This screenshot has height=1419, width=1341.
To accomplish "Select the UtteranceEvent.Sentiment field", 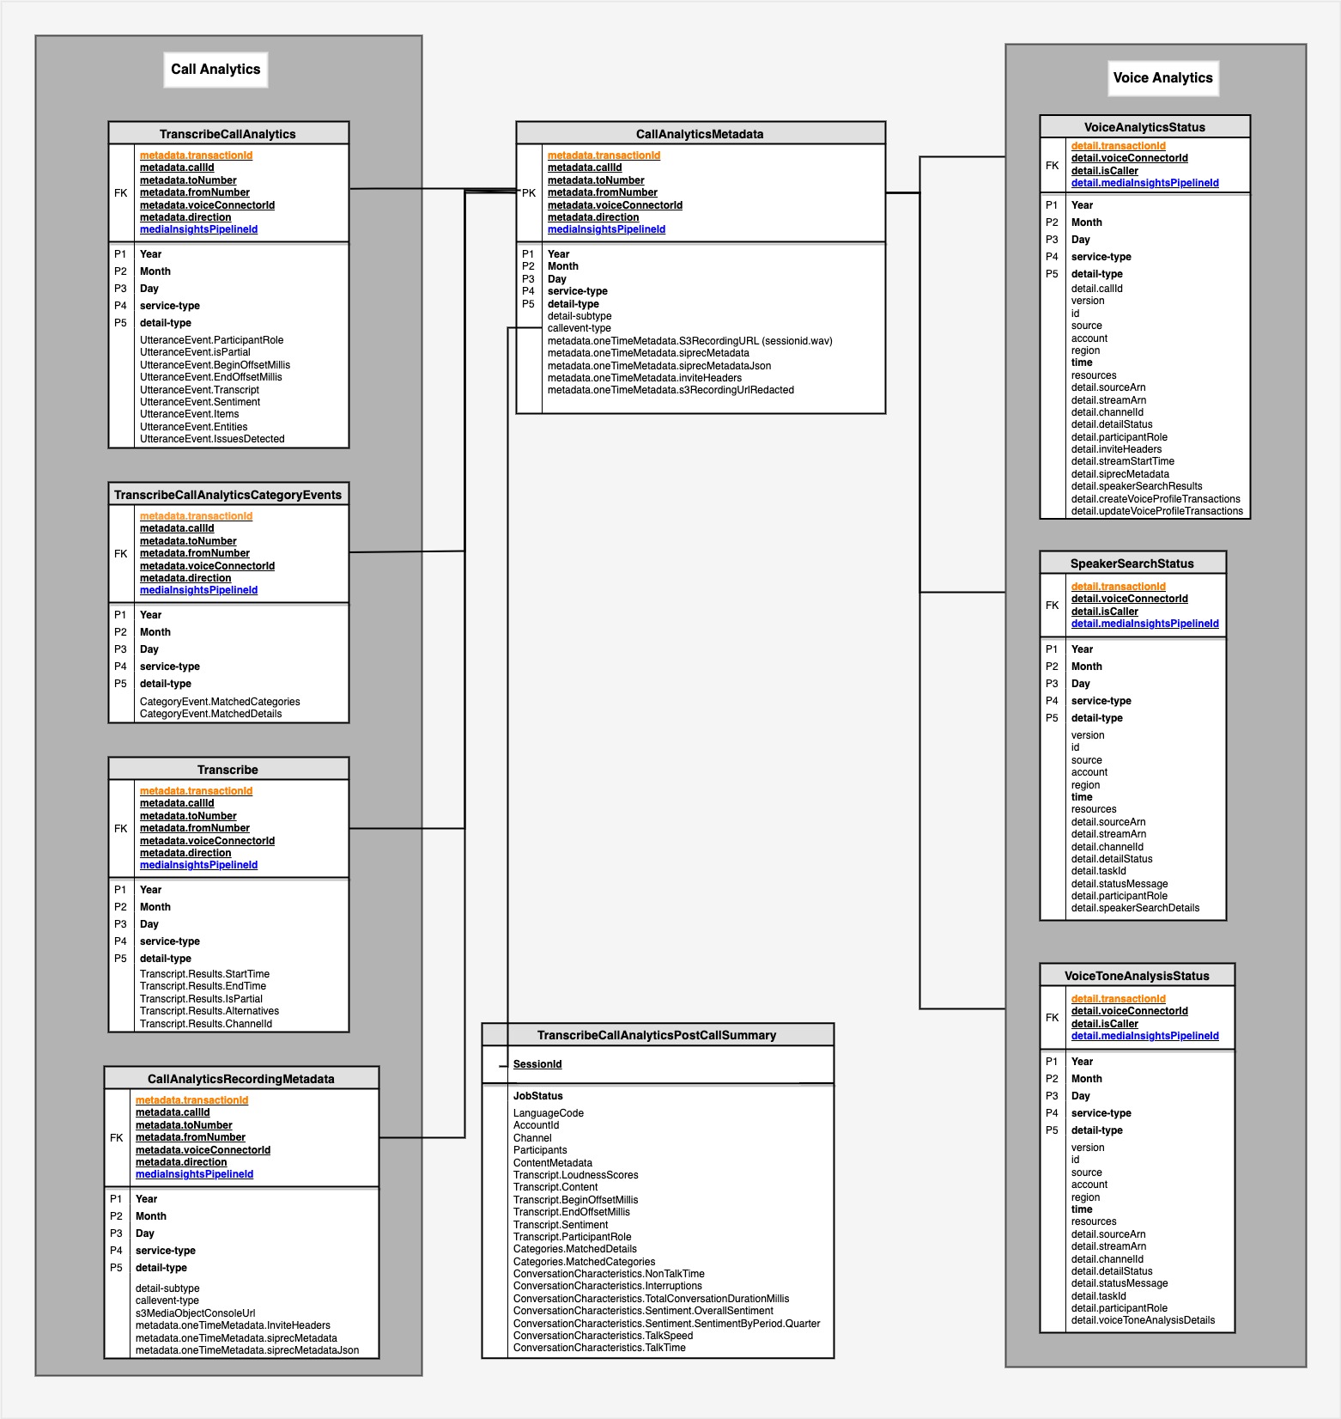I will pyautogui.click(x=200, y=402).
